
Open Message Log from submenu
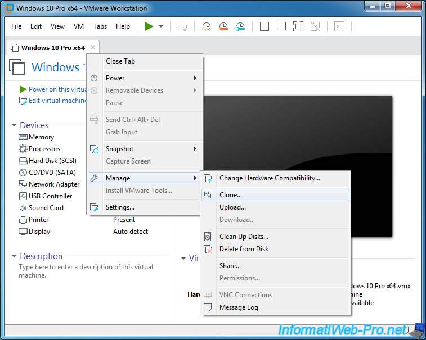pos(276,307)
